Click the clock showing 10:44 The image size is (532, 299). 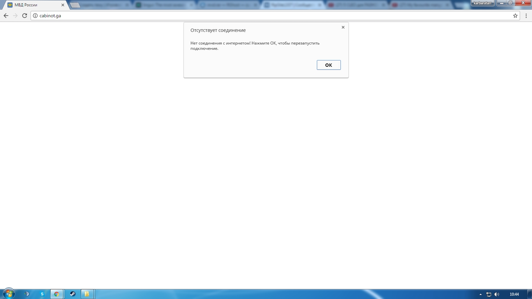tap(514, 294)
